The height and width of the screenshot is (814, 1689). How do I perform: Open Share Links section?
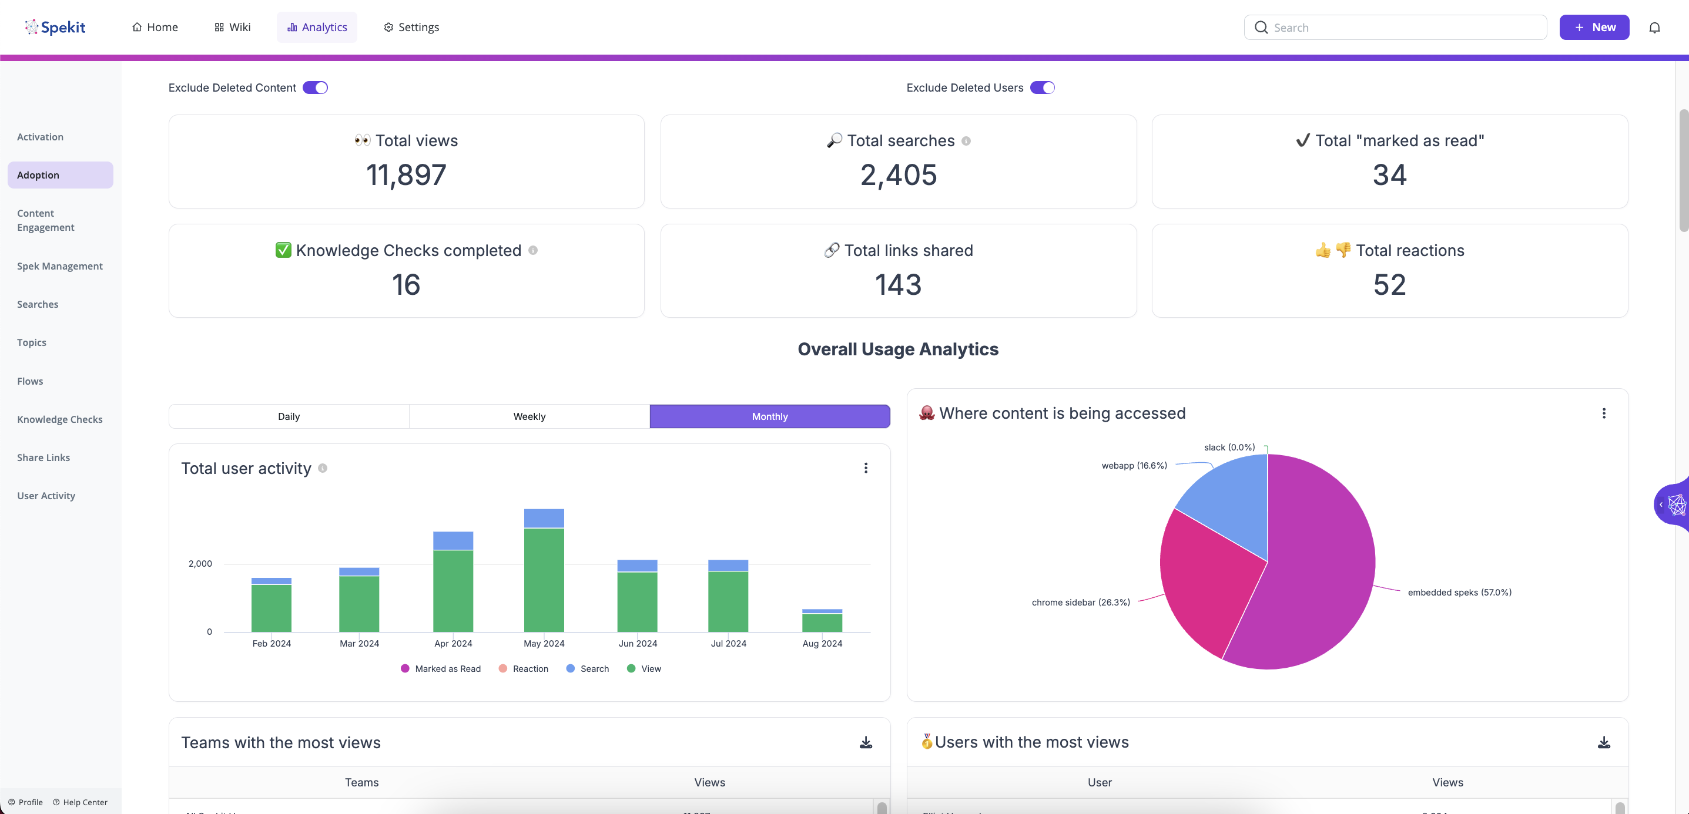click(61, 458)
